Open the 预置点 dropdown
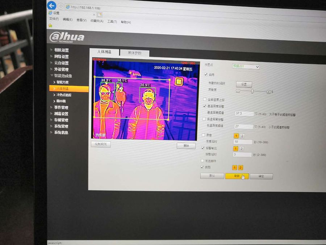 tap(246, 67)
